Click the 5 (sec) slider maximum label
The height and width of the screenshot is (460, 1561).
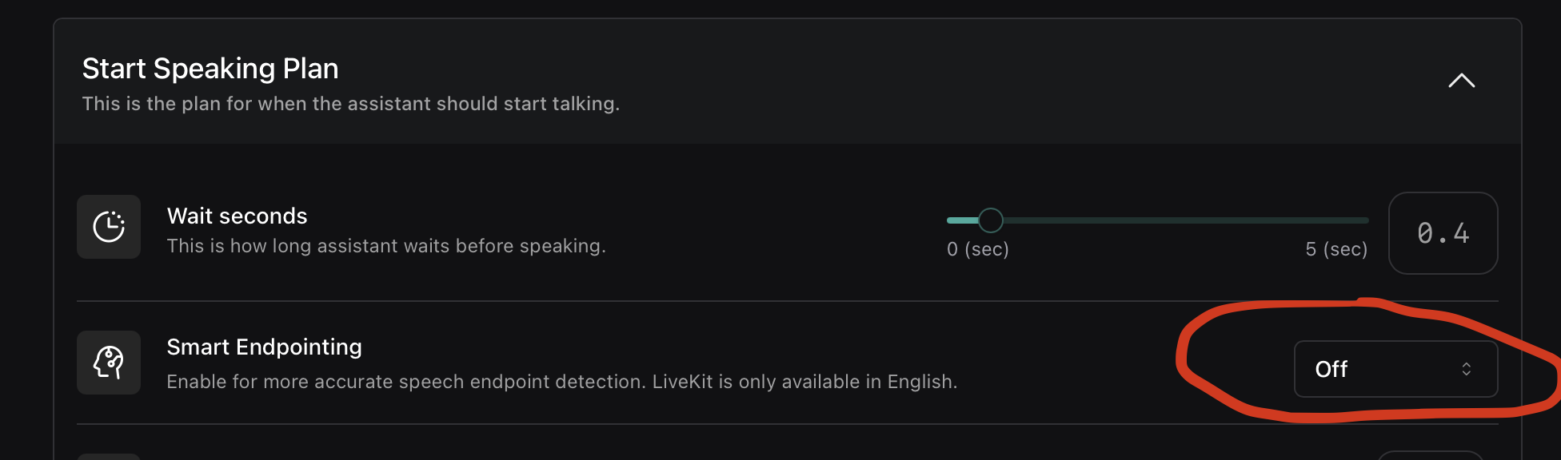1335,249
